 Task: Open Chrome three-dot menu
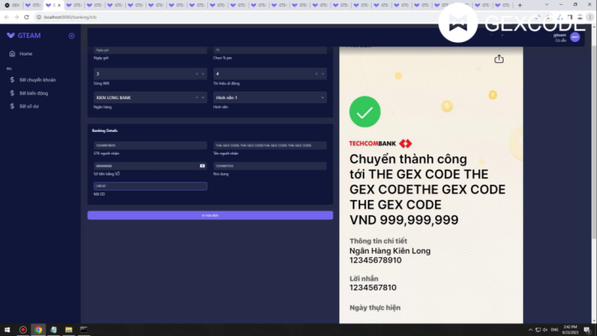pyautogui.click(x=589, y=17)
